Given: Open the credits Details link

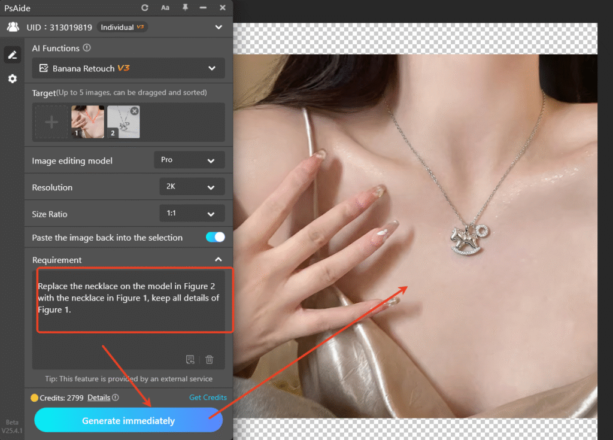Looking at the screenshot, I should [x=99, y=397].
